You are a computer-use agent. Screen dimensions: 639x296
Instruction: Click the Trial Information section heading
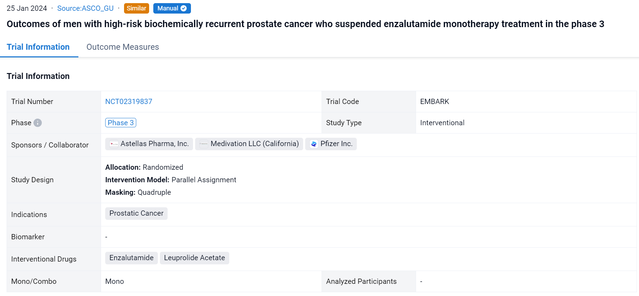coord(38,76)
